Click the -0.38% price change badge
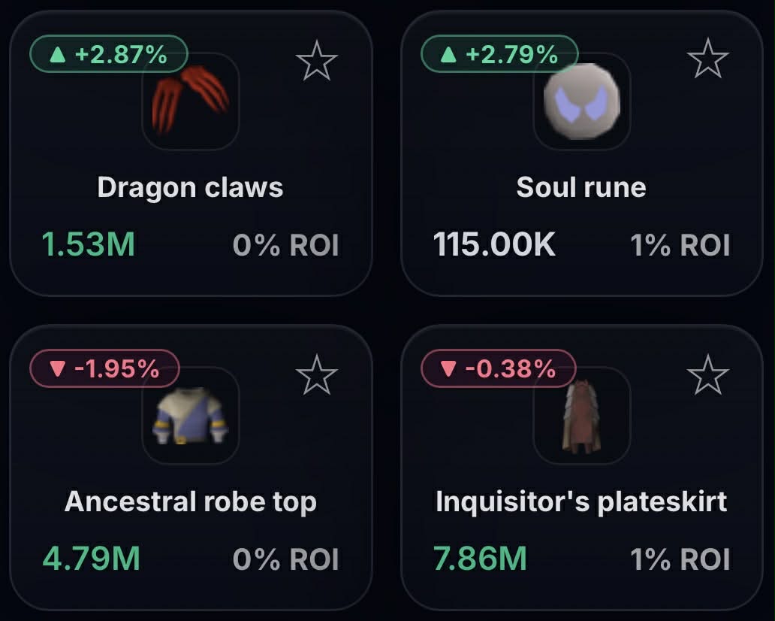 pos(498,368)
